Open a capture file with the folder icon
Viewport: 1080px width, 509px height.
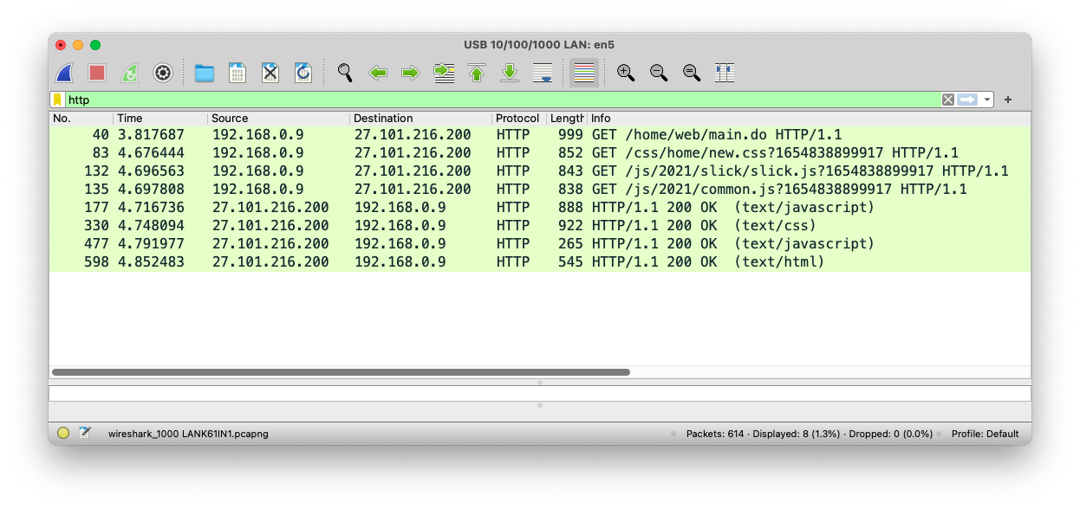[205, 73]
